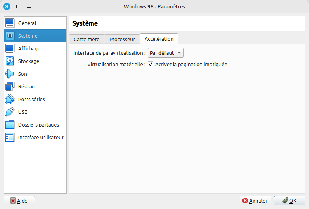Click the Système chip icon
The height and width of the screenshot is (209, 309).
tap(10, 36)
